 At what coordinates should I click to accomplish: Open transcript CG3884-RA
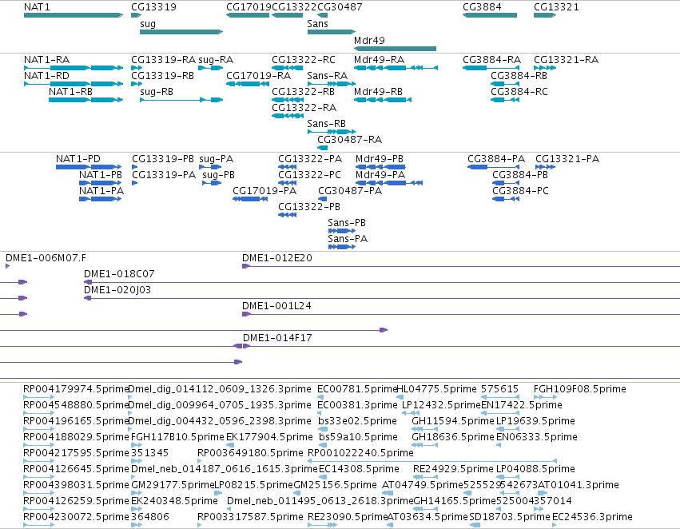[x=491, y=60]
